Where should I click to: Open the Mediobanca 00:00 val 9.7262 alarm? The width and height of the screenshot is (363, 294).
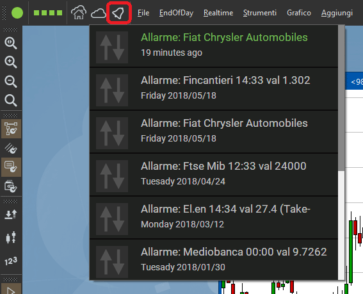click(214, 260)
